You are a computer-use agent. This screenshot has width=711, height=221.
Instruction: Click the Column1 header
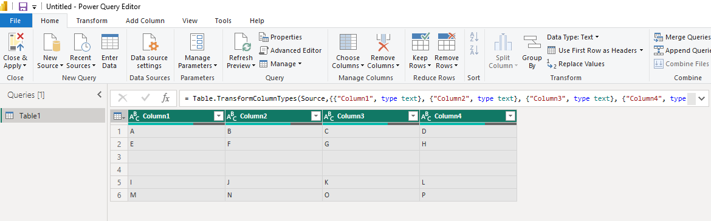click(x=177, y=117)
